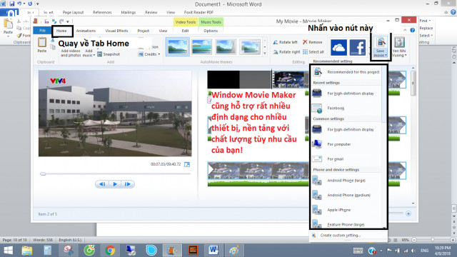Viewport: 457px width, 257px height.
Task: Click the Rotate left icon
Action: pos(276,42)
